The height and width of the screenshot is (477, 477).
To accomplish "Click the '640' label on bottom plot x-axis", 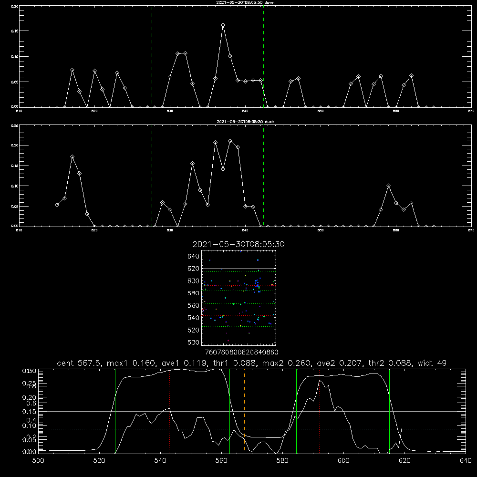I will click(x=466, y=461).
